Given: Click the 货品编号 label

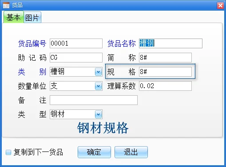Looking at the screenshot, I should (32, 43).
